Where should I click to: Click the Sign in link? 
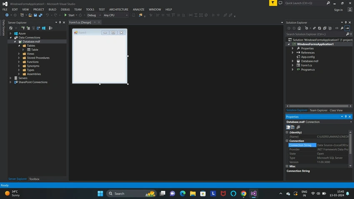click(338, 10)
